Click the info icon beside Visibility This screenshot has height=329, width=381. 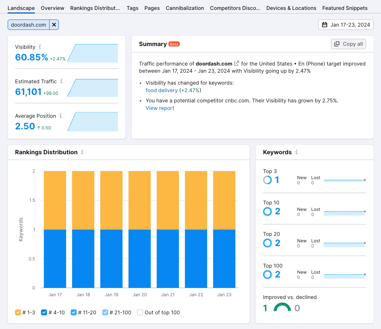pyautogui.click(x=41, y=47)
